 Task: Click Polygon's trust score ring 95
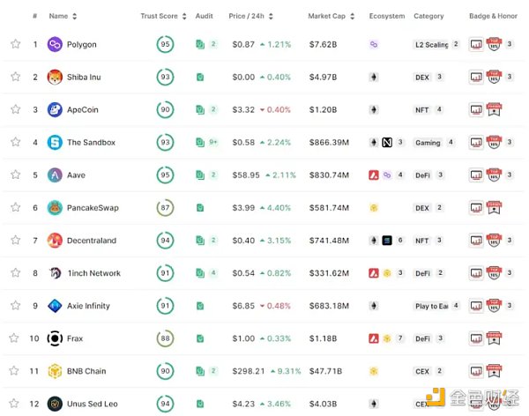point(164,44)
